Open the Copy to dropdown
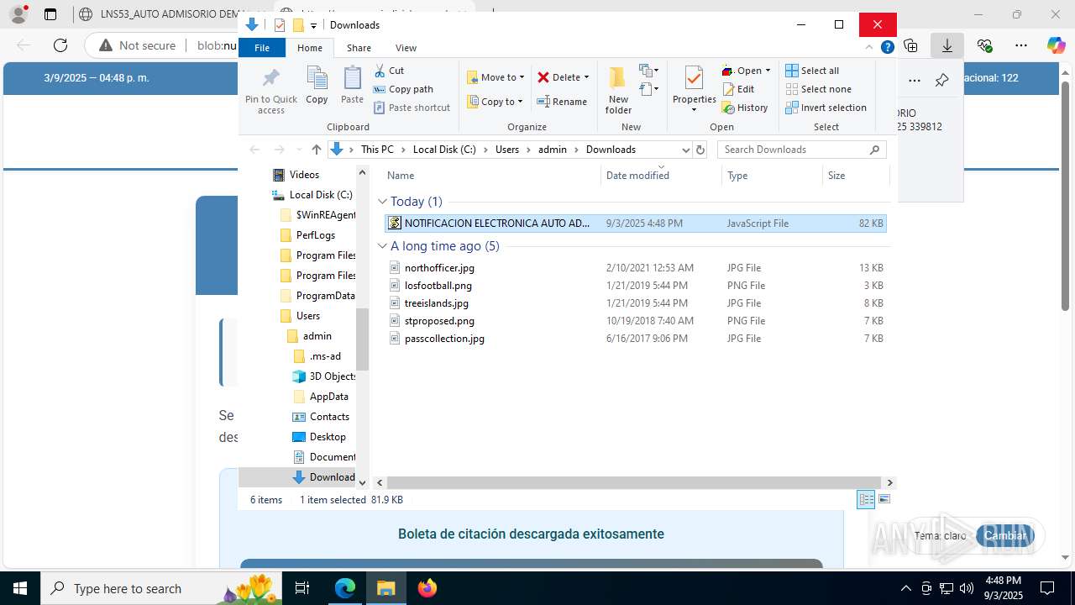The height and width of the screenshot is (605, 1075). [495, 102]
